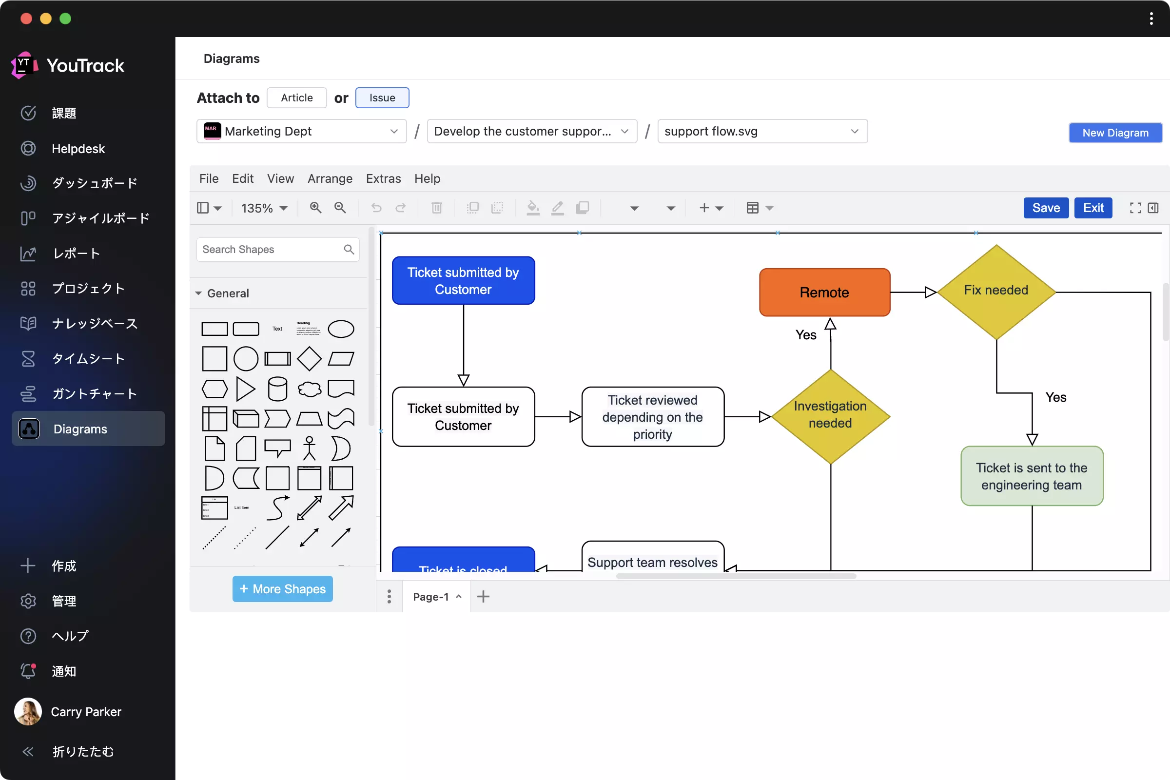Open the Marketing Dept project dropdown
Image resolution: width=1170 pixels, height=780 pixels.
click(x=301, y=131)
